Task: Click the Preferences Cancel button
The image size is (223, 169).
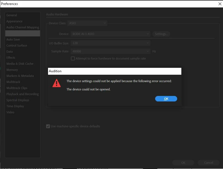Action: pos(208,163)
